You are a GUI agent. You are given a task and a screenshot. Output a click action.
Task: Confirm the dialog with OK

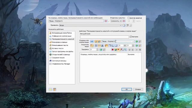(x=127, y=89)
